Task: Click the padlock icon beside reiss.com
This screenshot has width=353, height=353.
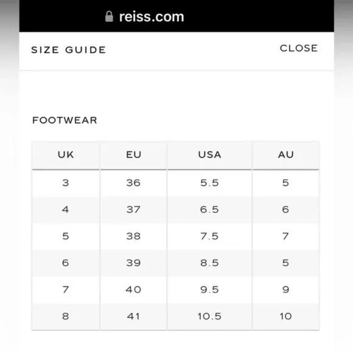Action: click(x=109, y=16)
